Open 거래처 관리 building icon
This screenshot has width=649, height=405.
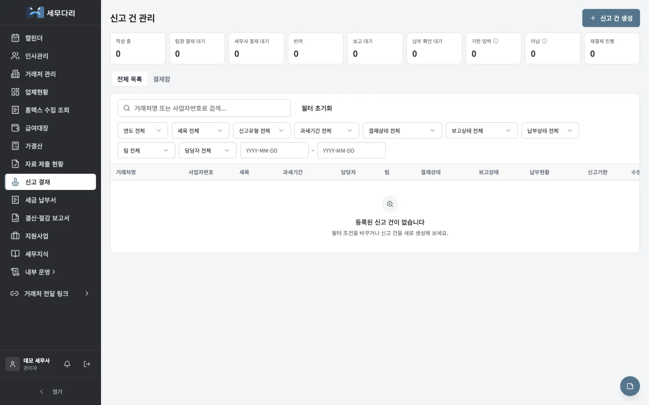[x=15, y=74]
